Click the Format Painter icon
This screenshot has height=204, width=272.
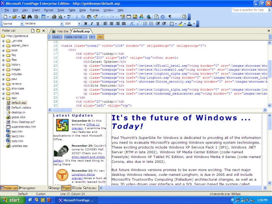[95, 17]
